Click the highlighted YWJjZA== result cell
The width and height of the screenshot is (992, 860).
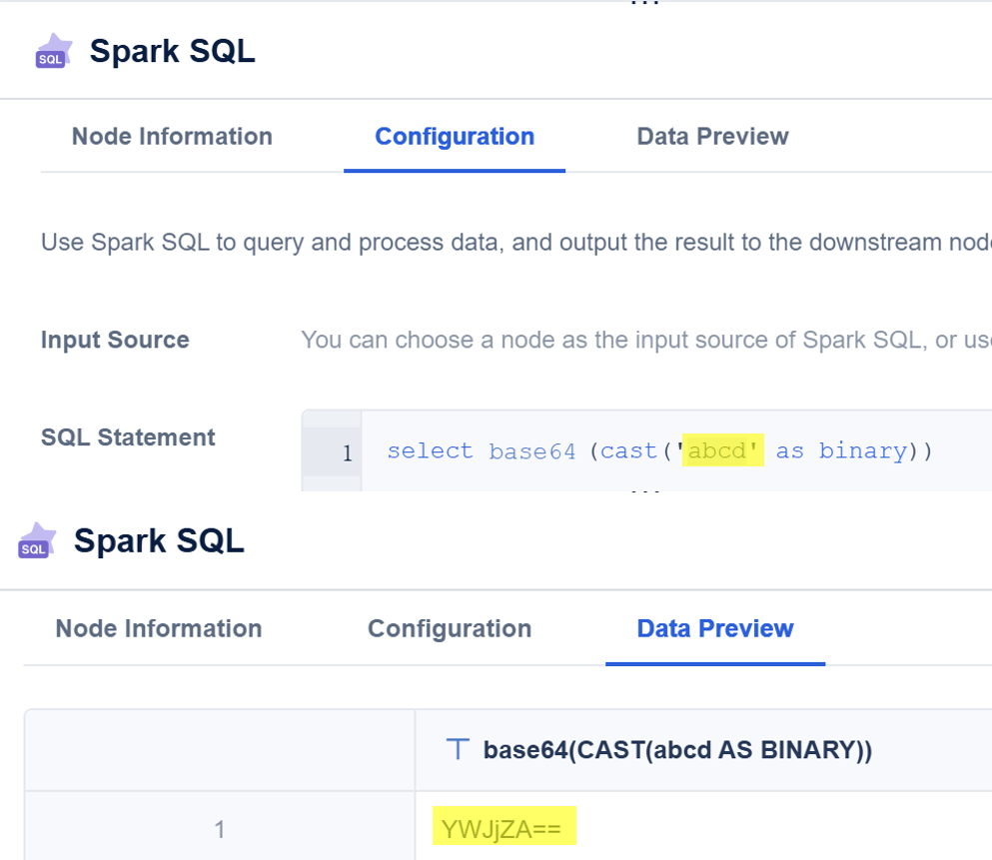click(504, 827)
